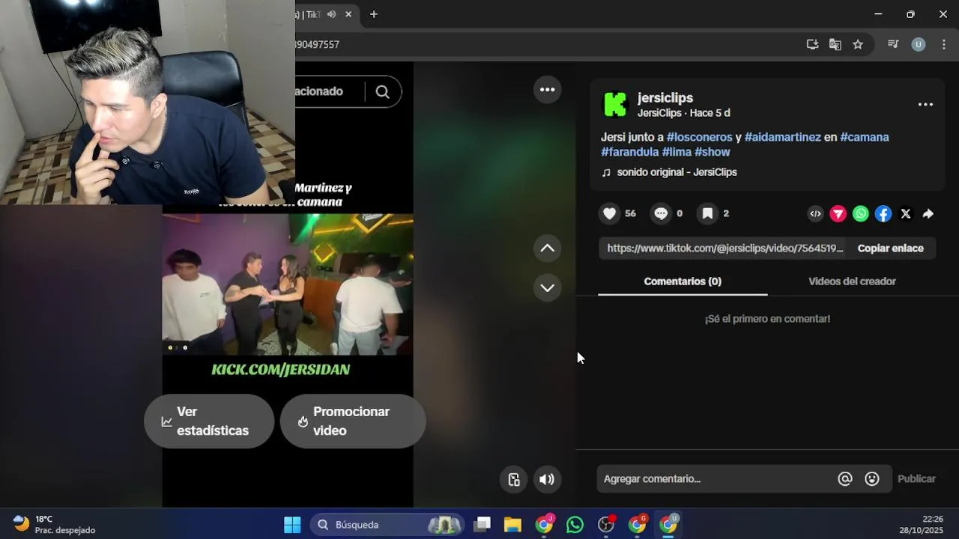Open post options menu beside jersiclips

tap(925, 105)
